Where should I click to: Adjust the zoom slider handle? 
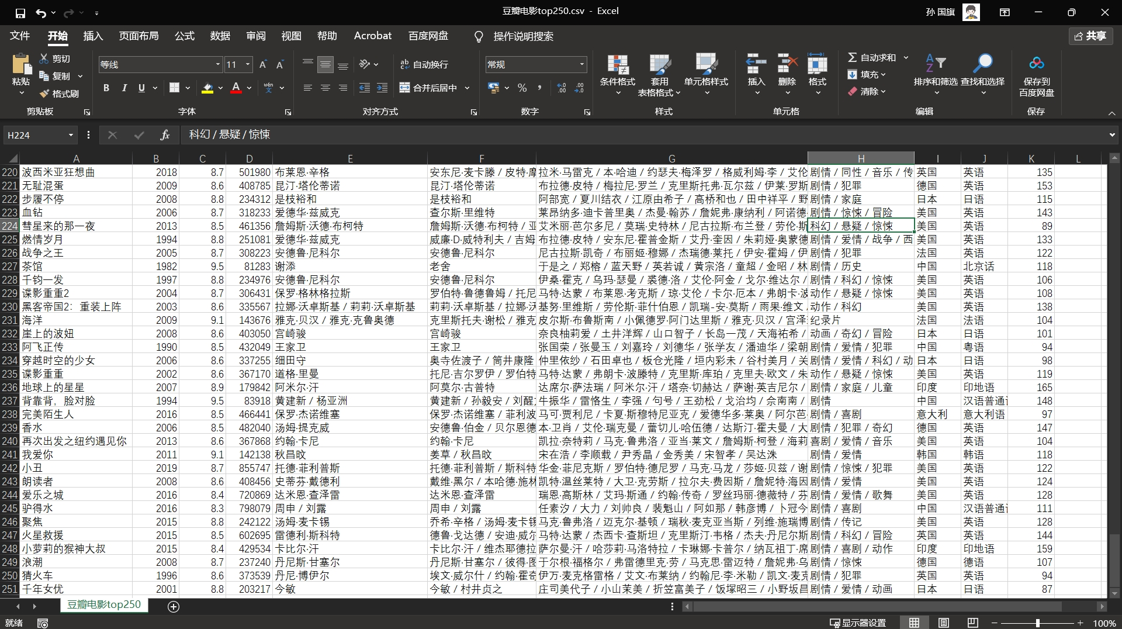1038,623
